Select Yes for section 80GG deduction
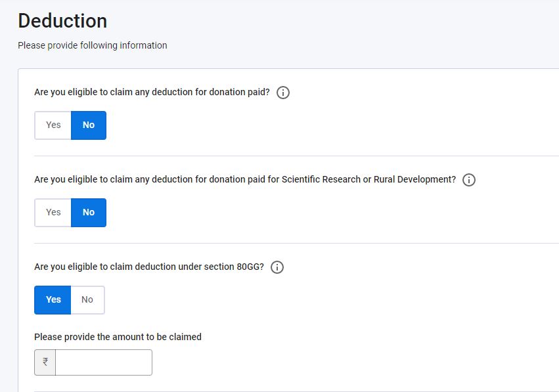Screen dimensions: 559x392 coord(53,299)
